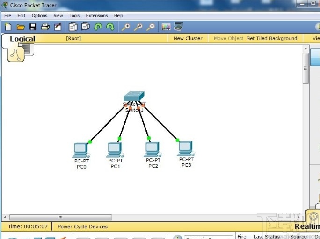Open the drawing palette icon
Screen dimensions: 320x239
pos(166,27)
